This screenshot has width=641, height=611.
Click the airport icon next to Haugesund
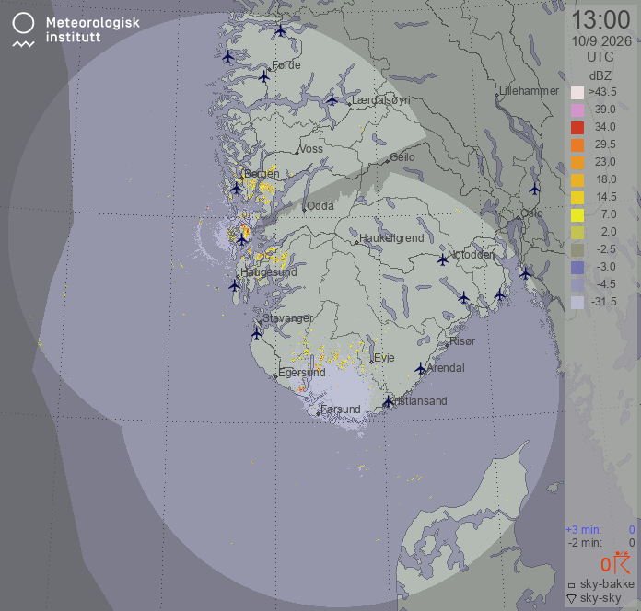(234, 285)
